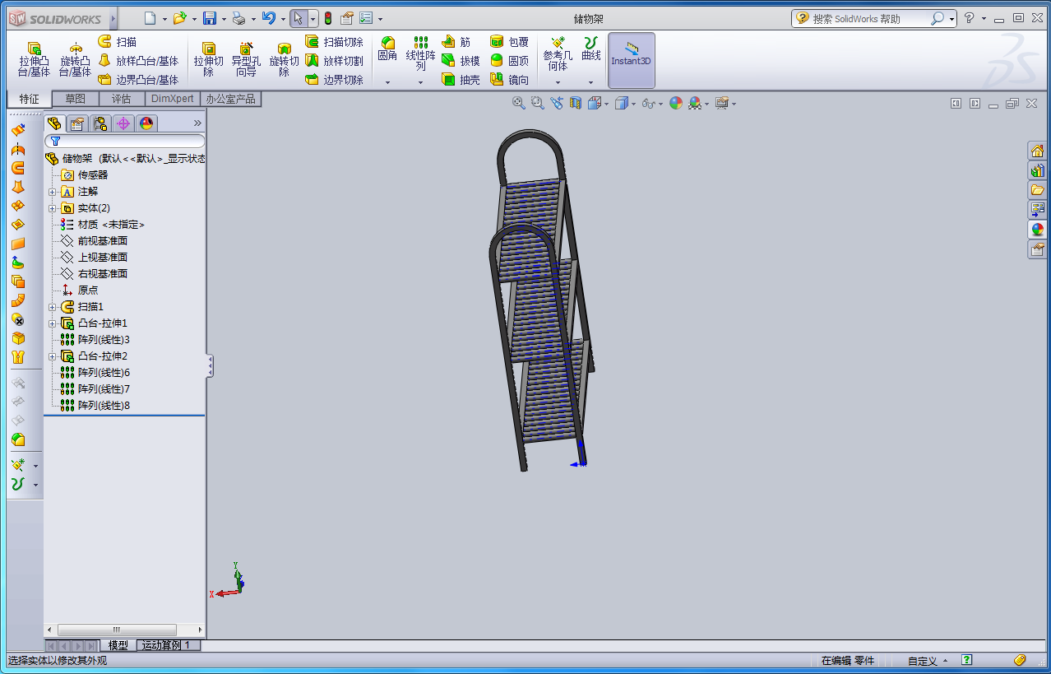
Task: Click the Revolved Boss/Base (旋转凸台/基体) tool
Action: coord(75,59)
